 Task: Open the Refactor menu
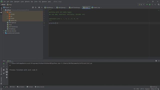pos(27,2)
